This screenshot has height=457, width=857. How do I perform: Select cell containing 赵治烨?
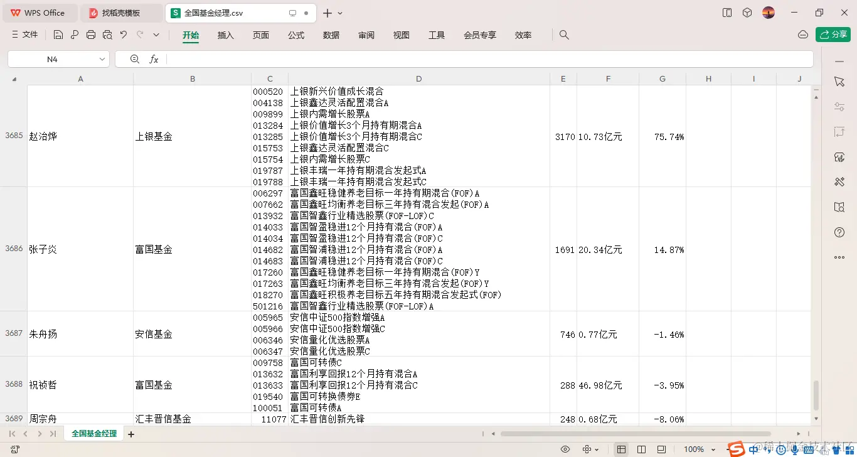(80, 136)
